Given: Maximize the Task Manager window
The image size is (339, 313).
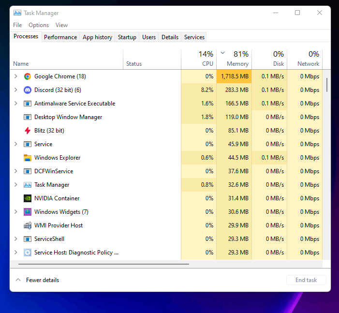Looking at the screenshot, I should [297, 13].
